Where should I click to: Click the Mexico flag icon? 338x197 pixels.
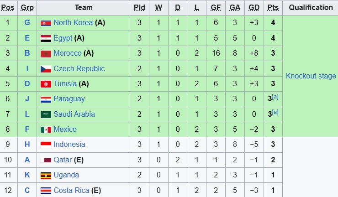(46, 130)
